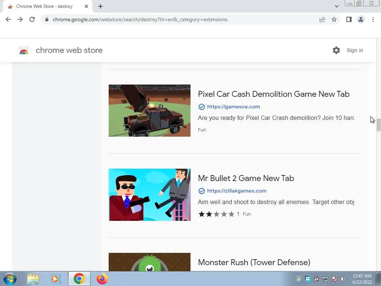Open the Chrome side panel
Image resolution: width=381 pixels, height=286 pixels.
click(x=349, y=19)
